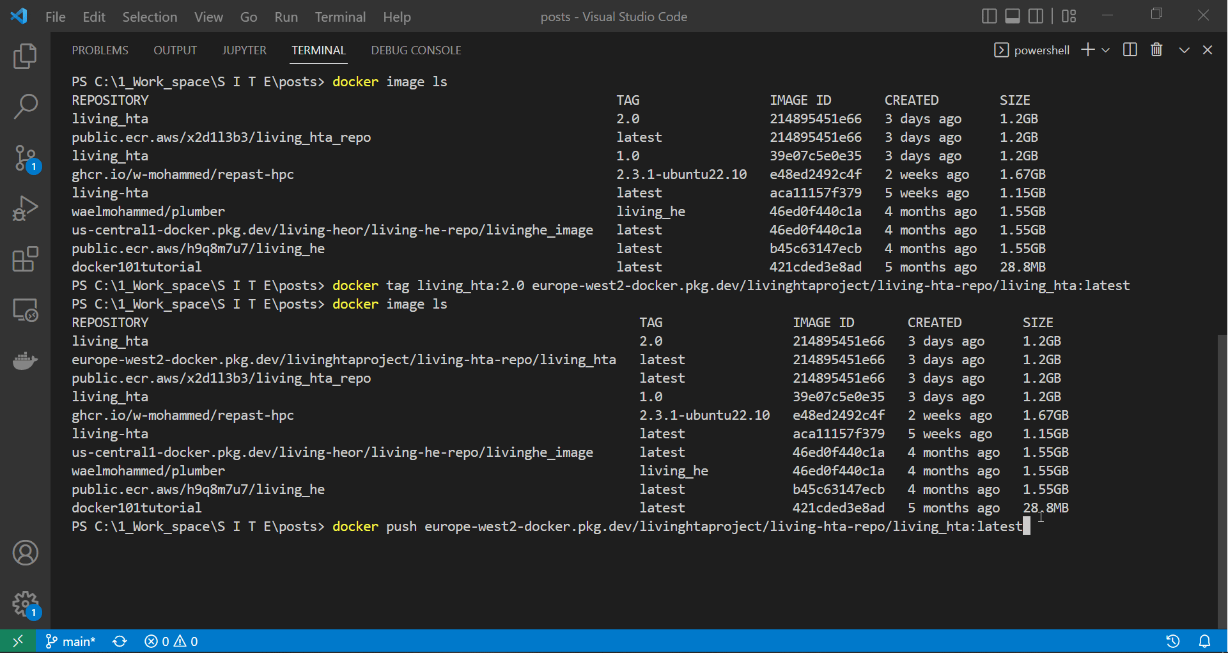Kill the active terminal with the trash icon
The image size is (1228, 653).
click(1157, 50)
